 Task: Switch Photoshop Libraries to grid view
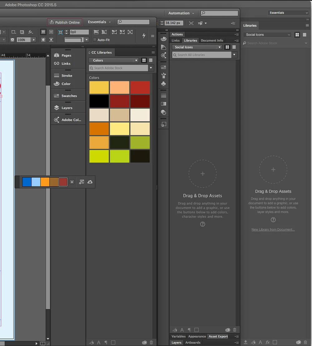coord(297,35)
